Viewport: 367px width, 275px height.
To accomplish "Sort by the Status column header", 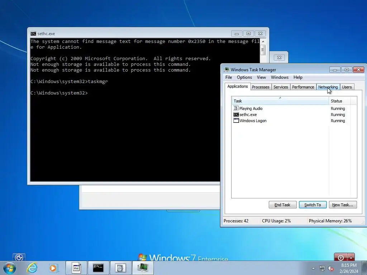I will 339,101.
